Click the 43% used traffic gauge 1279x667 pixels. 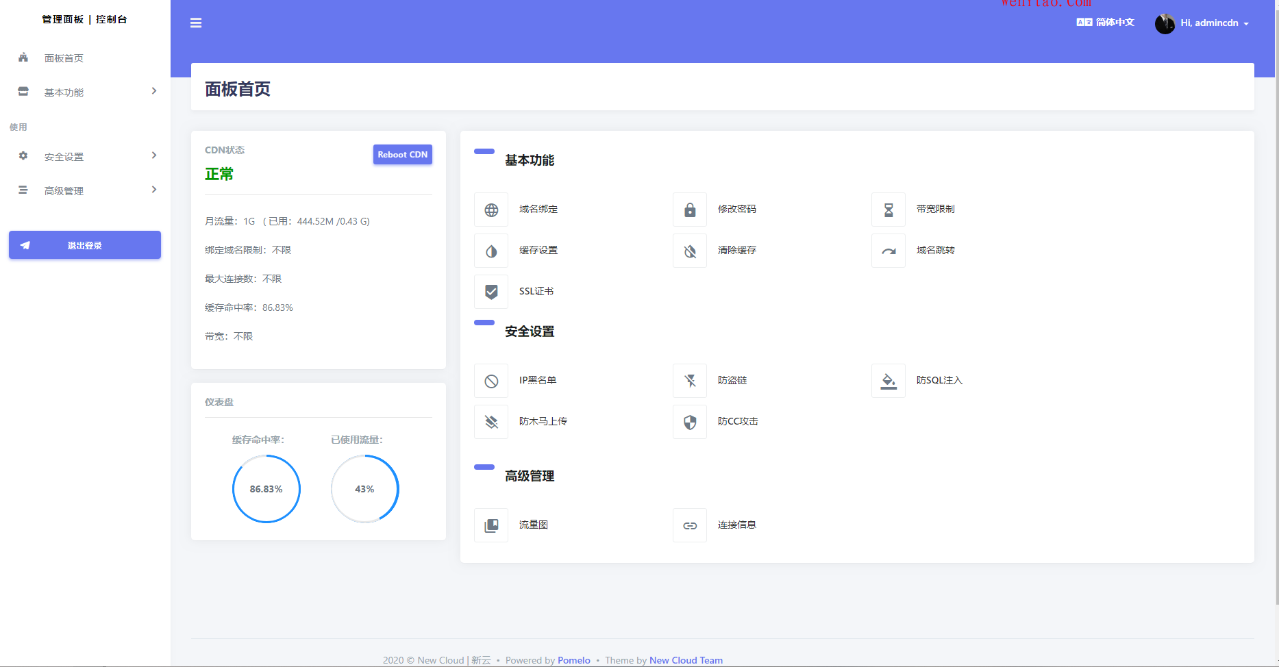tap(365, 489)
